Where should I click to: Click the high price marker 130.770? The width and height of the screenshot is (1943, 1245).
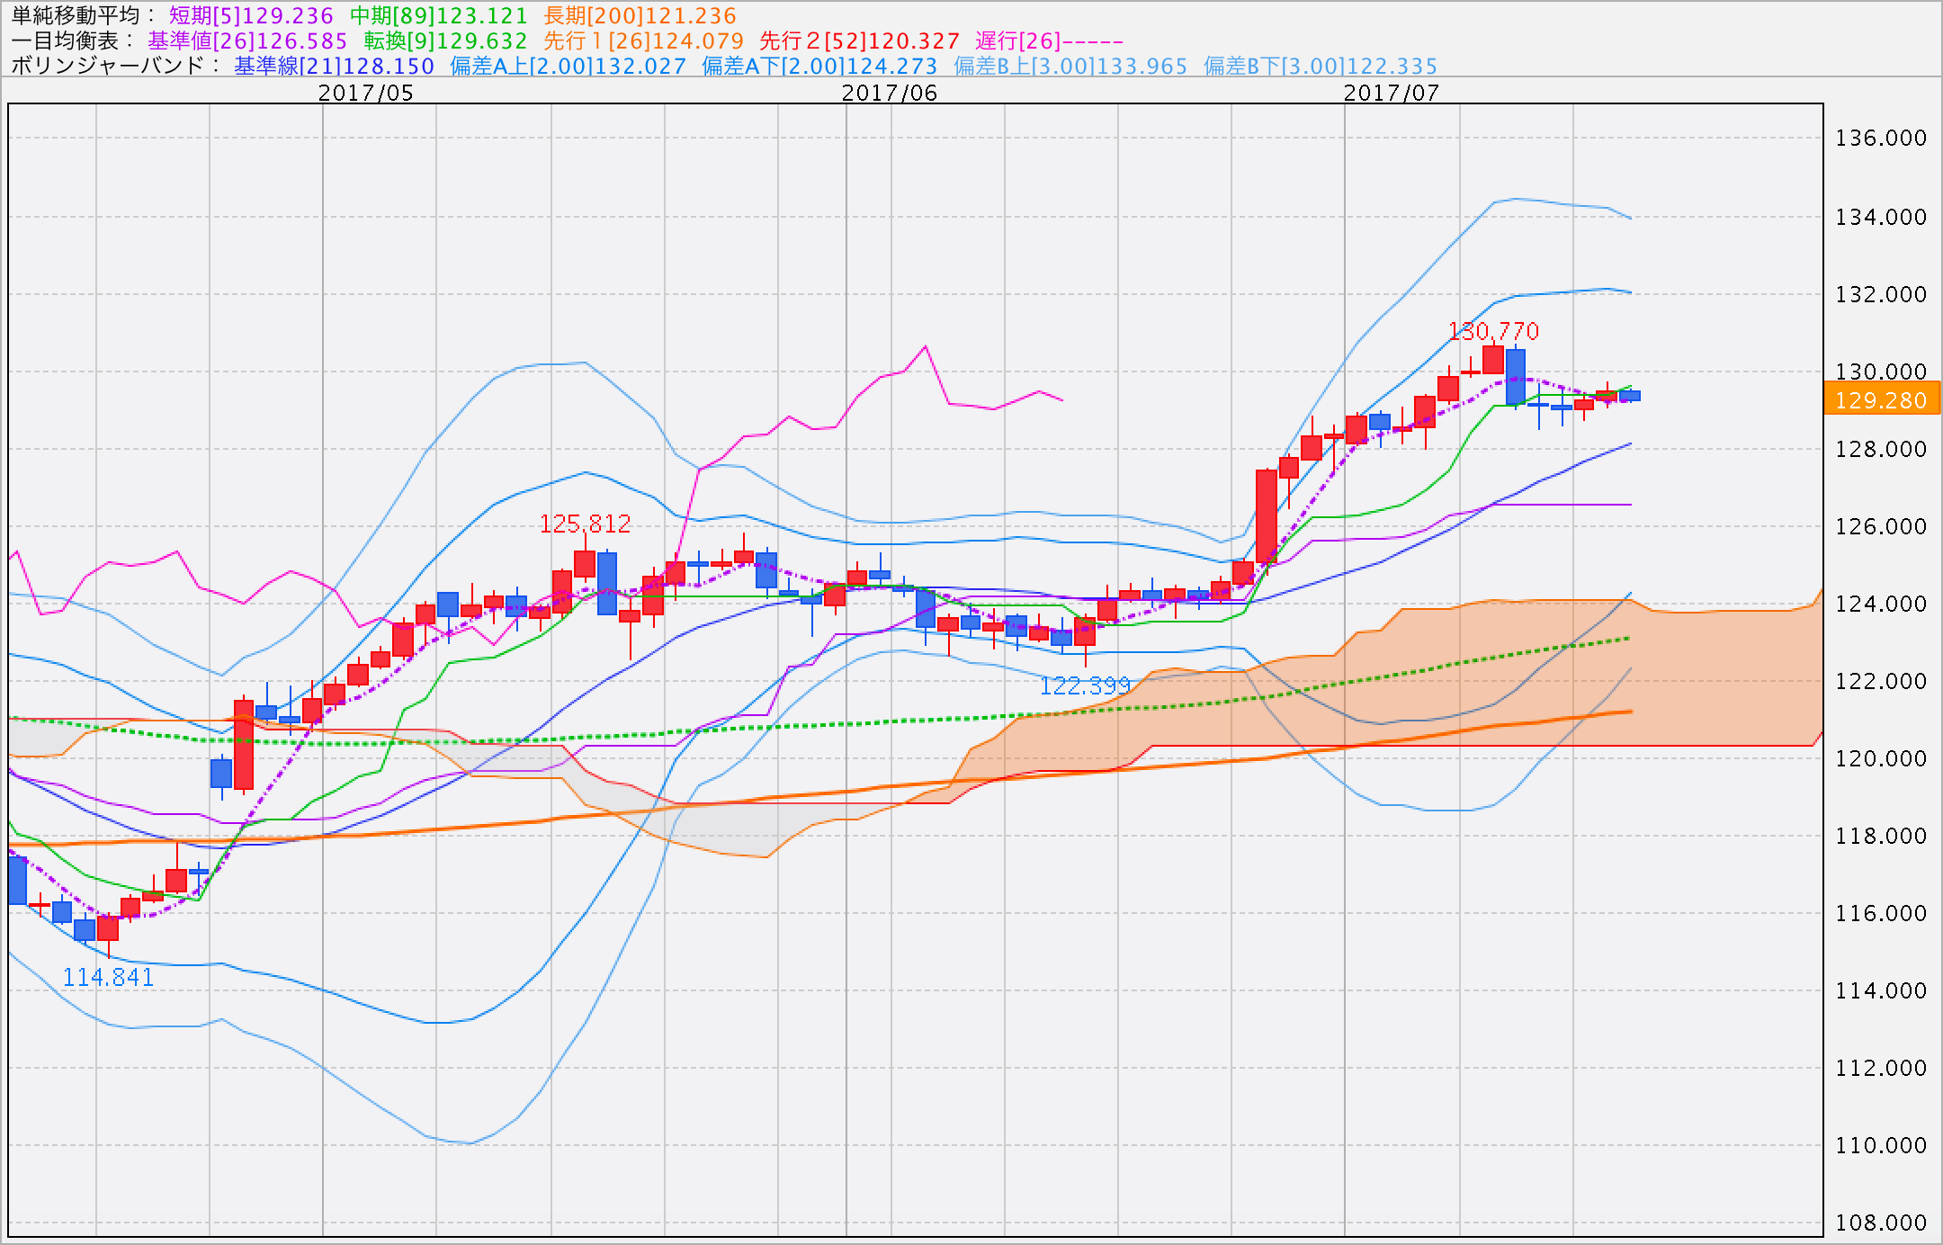[1494, 331]
